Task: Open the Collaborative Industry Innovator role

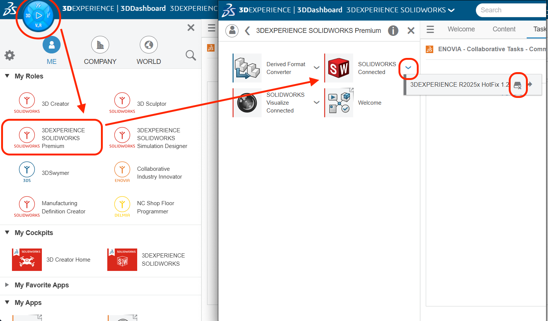Action: [149, 172]
